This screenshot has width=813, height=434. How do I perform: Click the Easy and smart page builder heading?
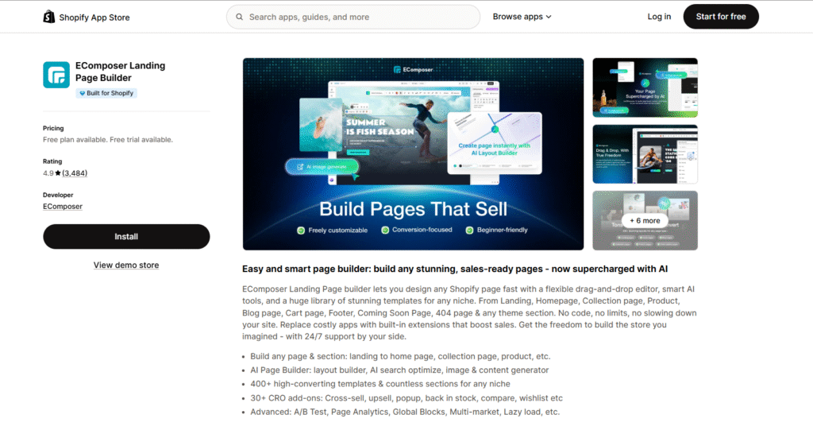[x=455, y=269]
